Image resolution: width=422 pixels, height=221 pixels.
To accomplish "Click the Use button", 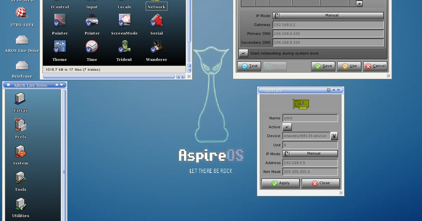I will [349, 66].
